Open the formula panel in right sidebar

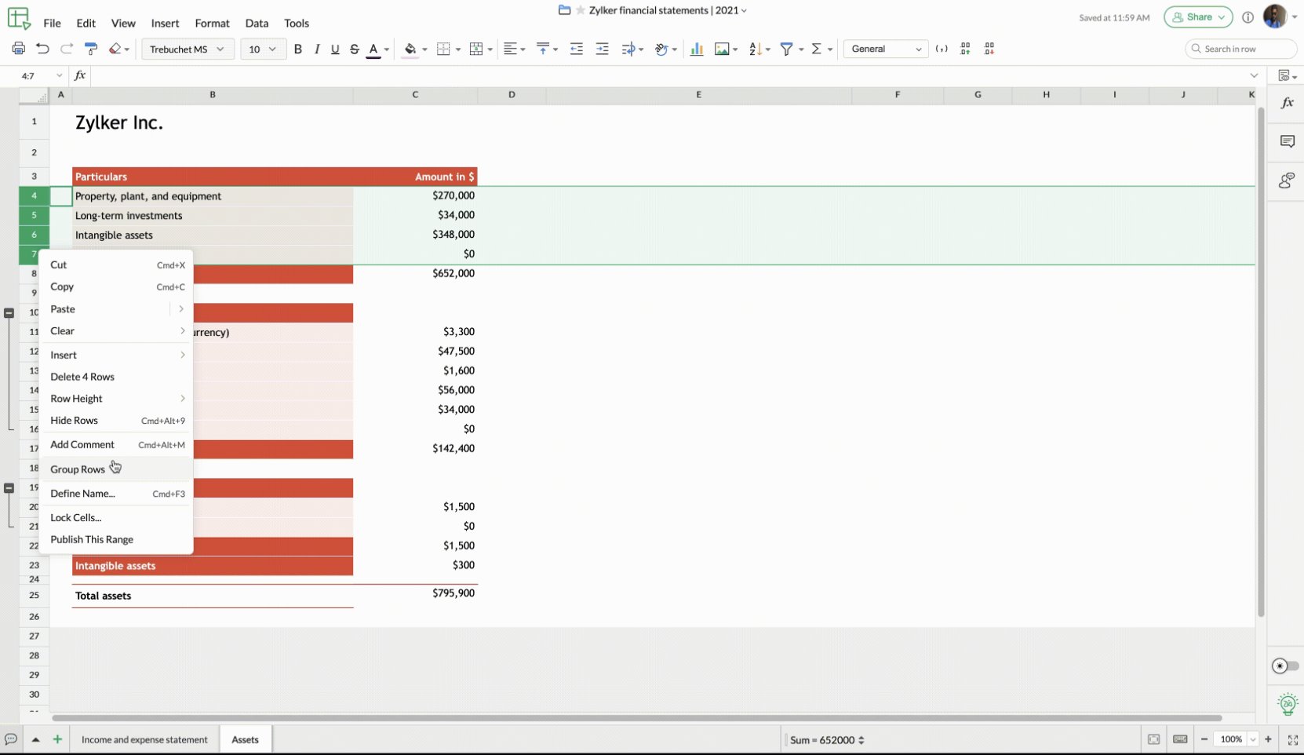point(1287,101)
